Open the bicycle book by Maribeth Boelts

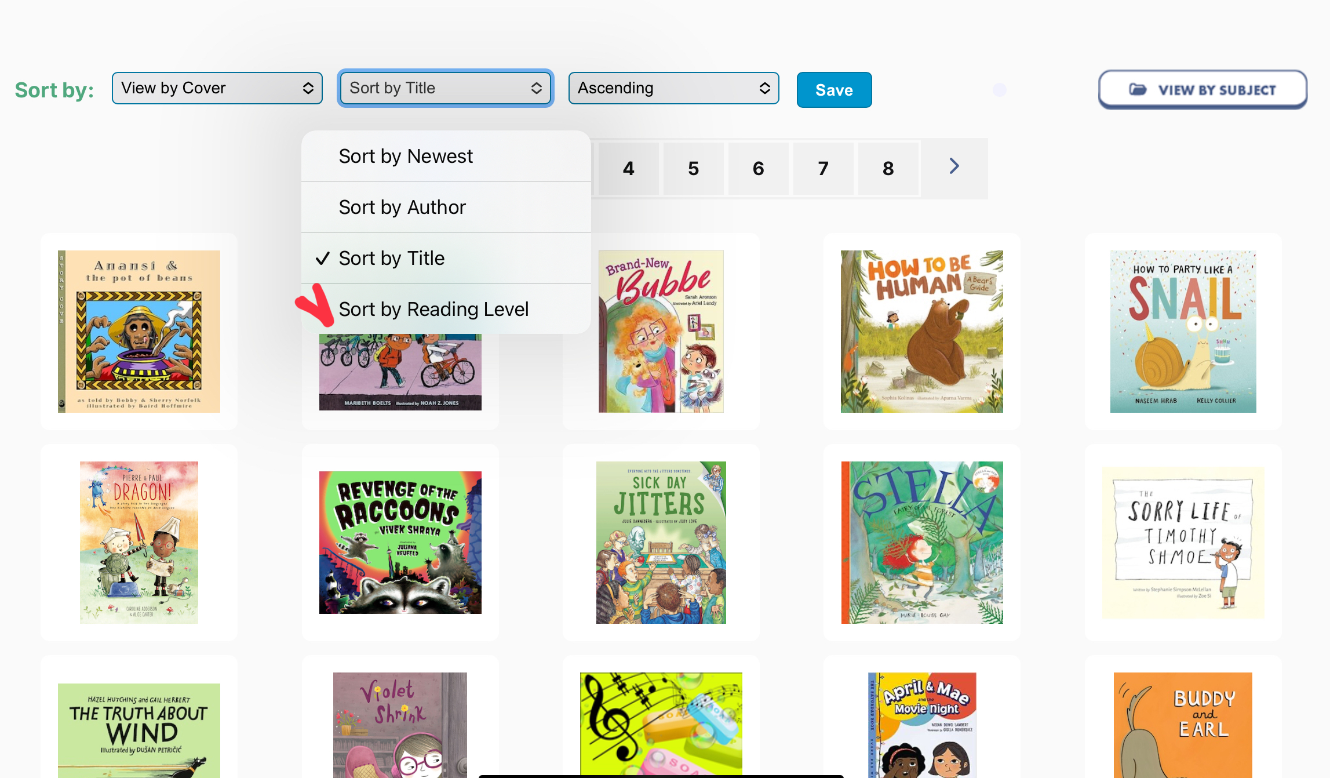pos(400,372)
